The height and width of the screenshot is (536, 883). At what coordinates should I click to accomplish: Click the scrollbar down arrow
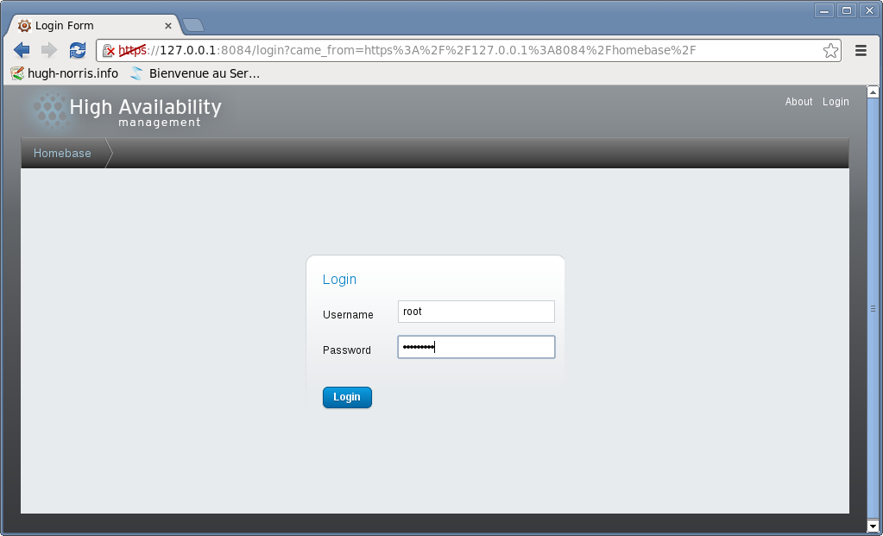click(873, 525)
